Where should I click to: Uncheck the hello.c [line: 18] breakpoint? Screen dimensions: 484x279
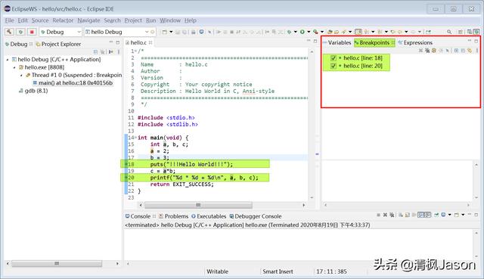(x=334, y=57)
